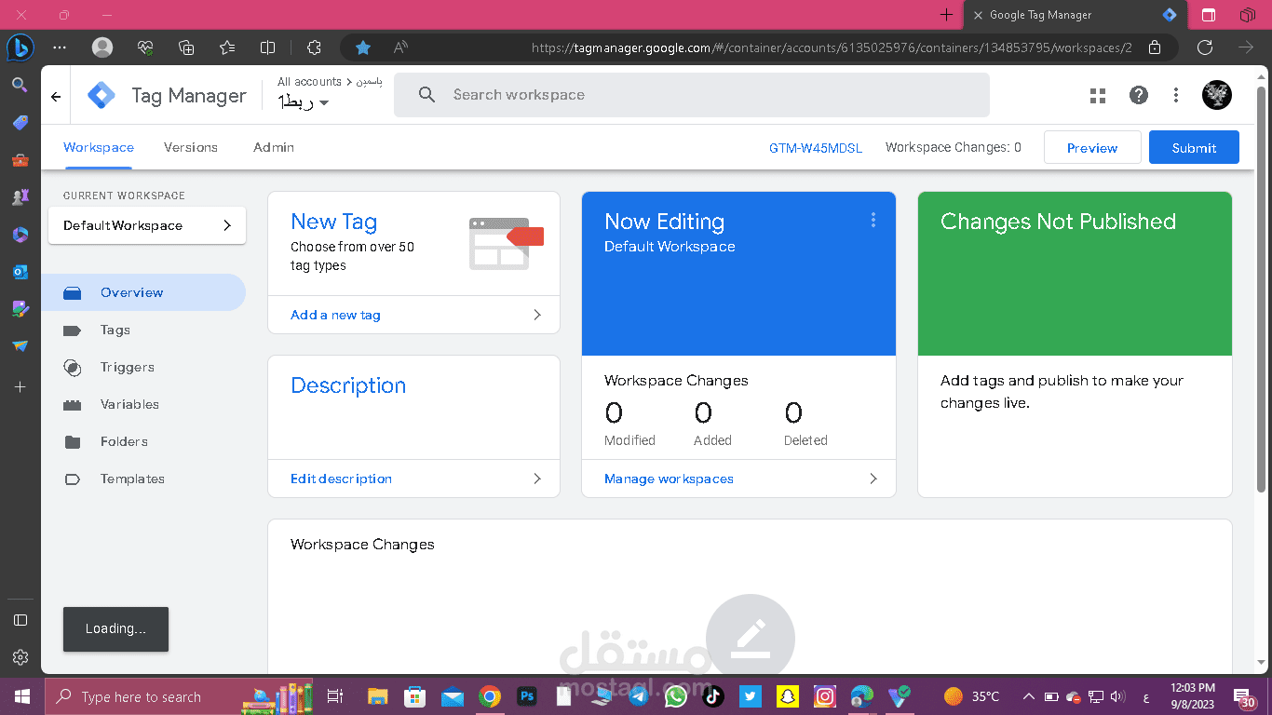This screenshot has height=715, width=1272.
Task: Switch to the Versions tab
Action: (190, 147)
